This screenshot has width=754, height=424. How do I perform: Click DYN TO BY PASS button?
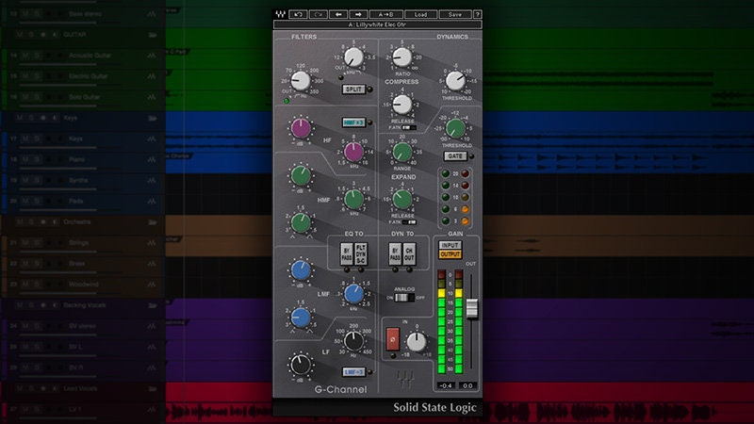(x=395, y=254)
